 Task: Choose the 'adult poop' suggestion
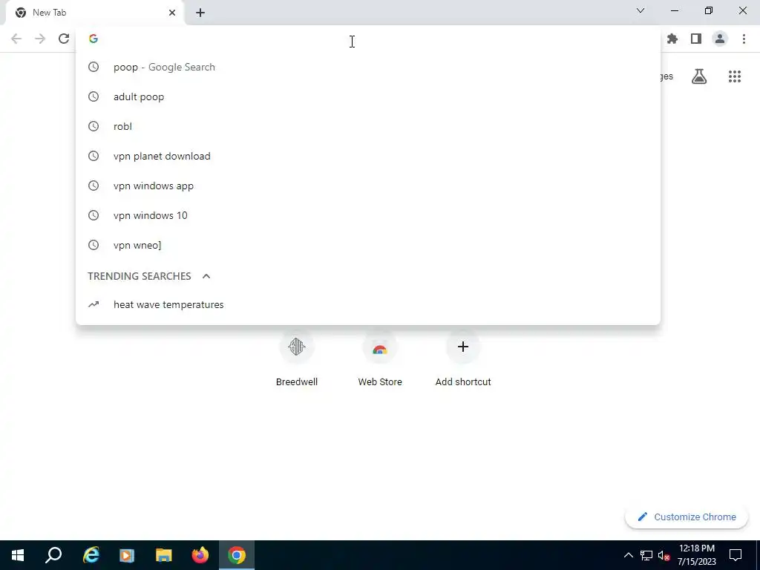coord(368,96)
